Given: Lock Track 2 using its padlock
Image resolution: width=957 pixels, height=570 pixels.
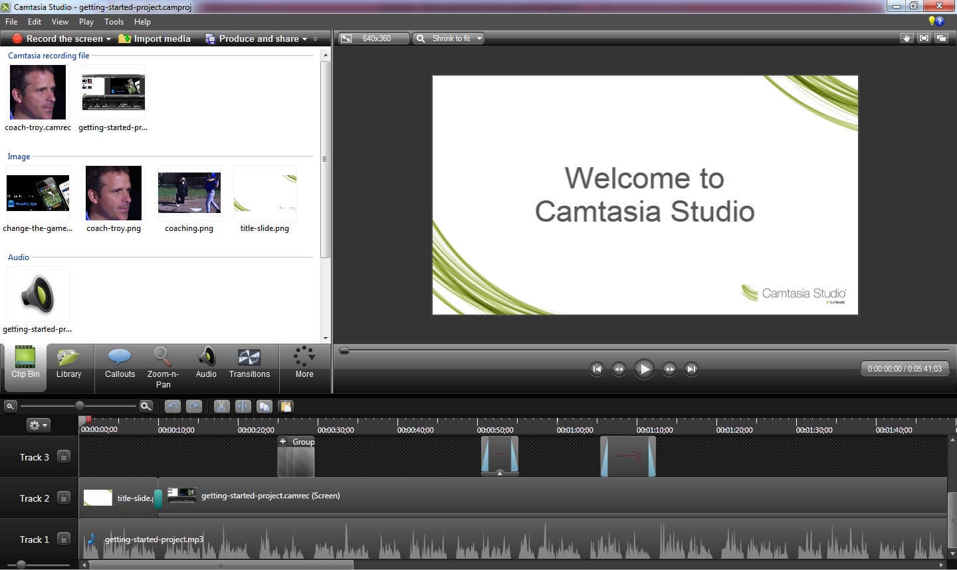Looking at the screenshot, I should point(64,498).
